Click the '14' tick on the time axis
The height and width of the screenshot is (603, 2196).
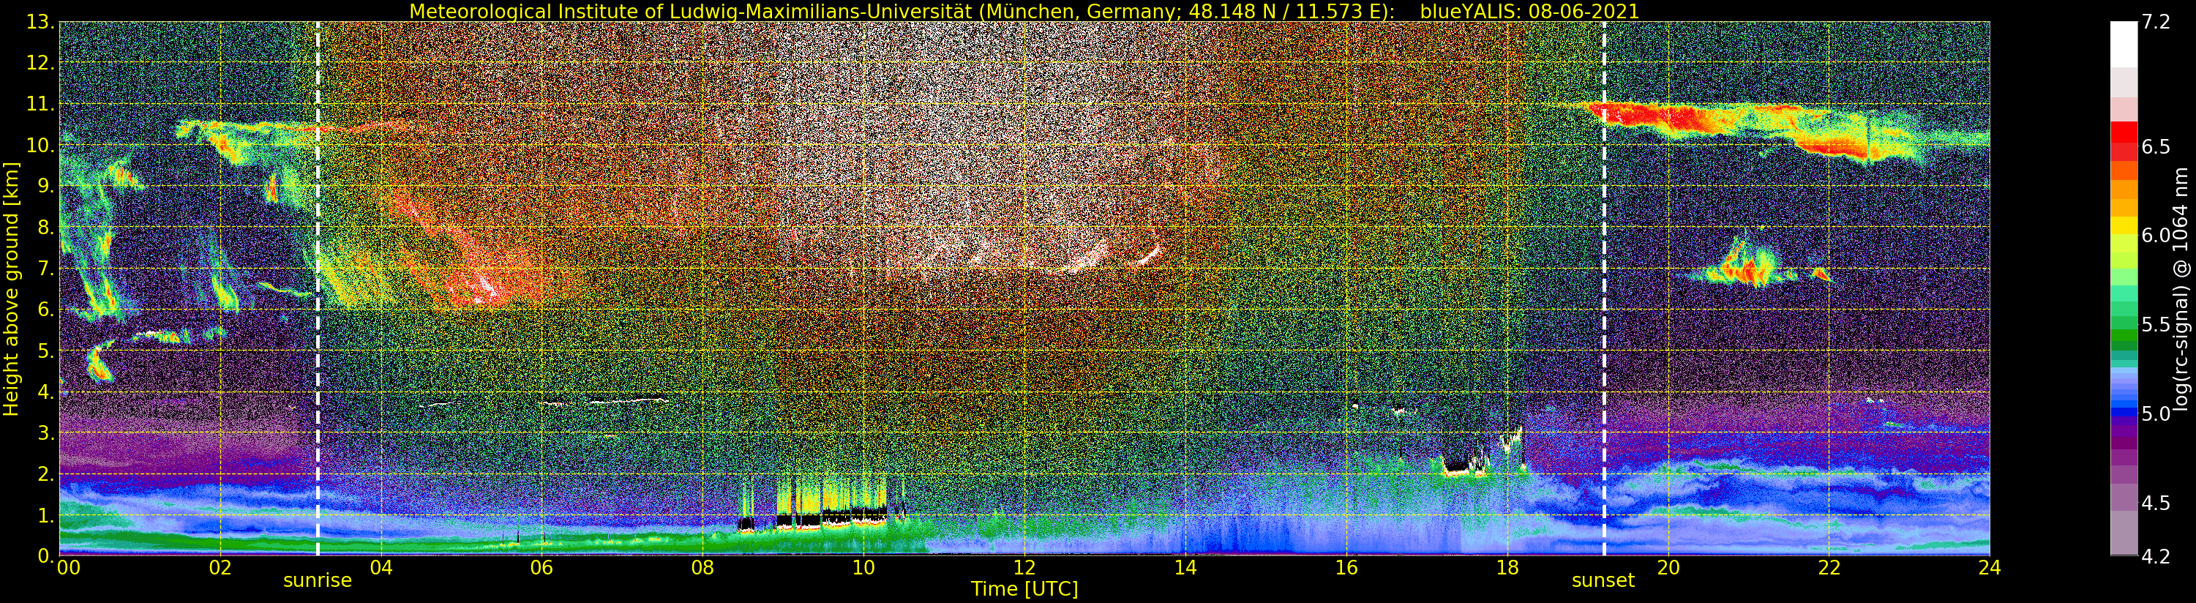[1185, 567]
